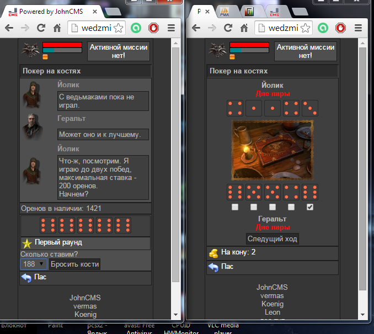The width and height of the screenshot is (374, 334).
Task: Click Оренов в наличии: 1421 text
Action: (x=61, y=209)
